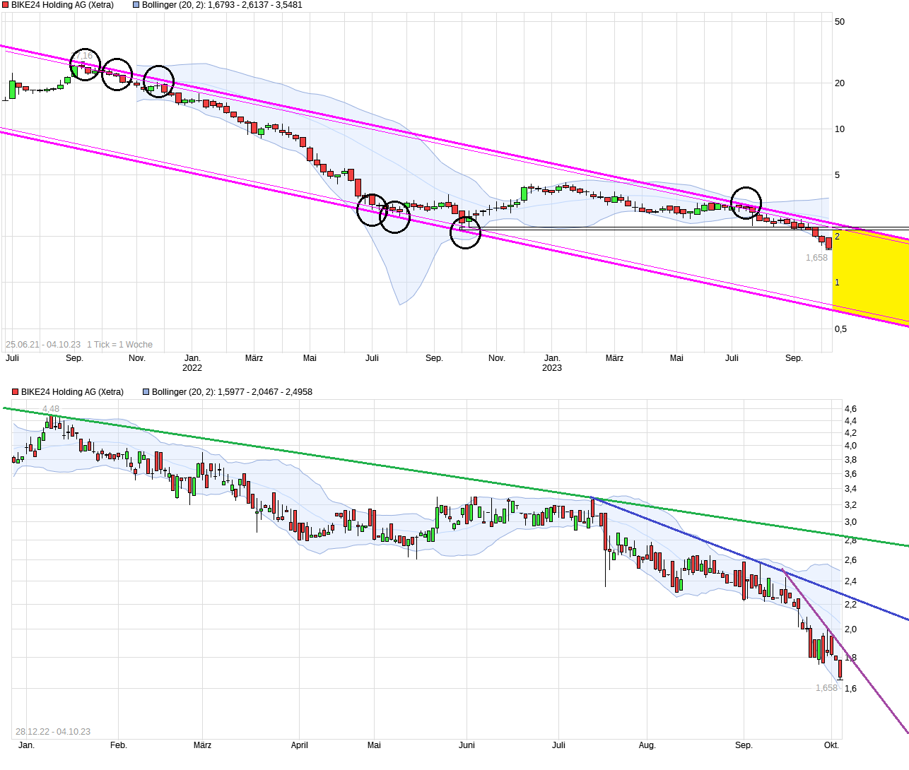This screenshot has width=909, height=770.
Task: Click the circle marker near July 2023
Action: 746,203
